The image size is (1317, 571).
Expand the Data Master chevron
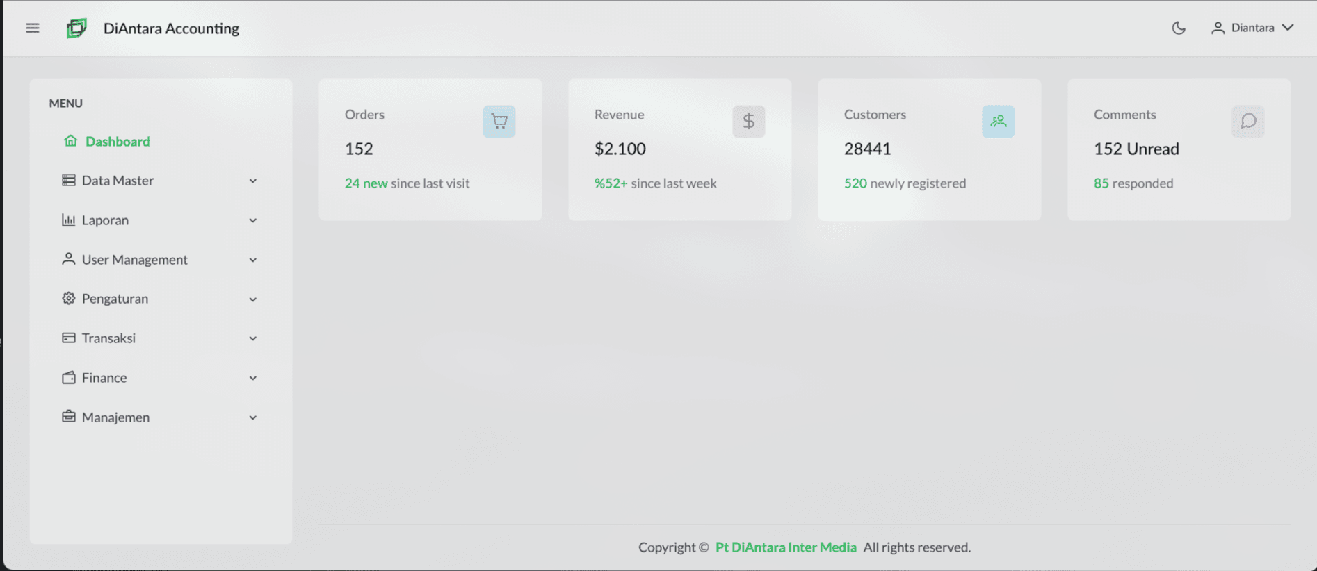[253, 181]
